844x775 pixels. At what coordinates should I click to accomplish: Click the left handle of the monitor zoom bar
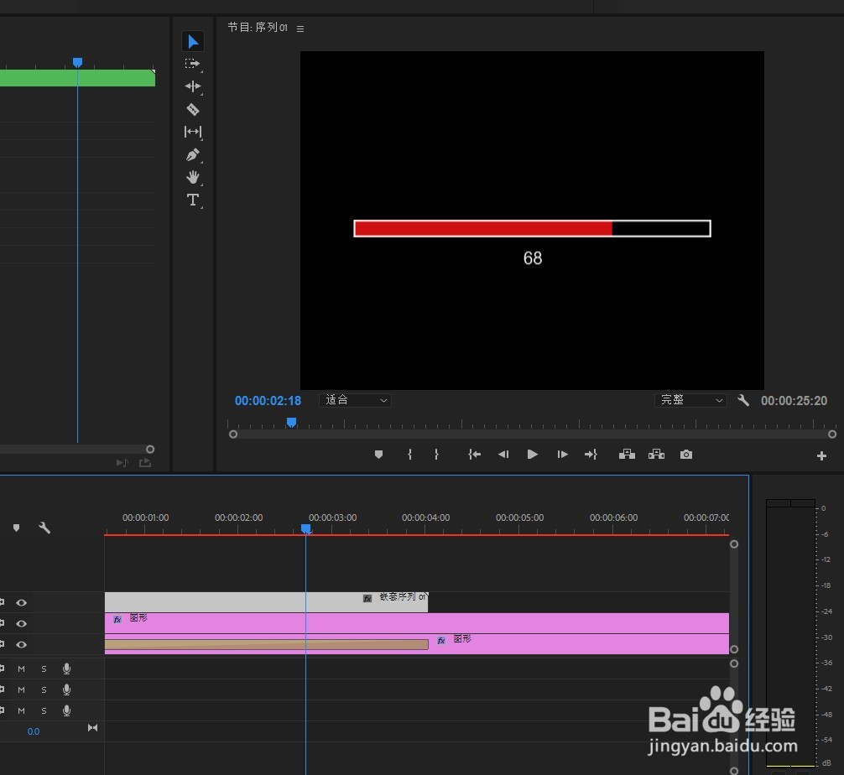tap(233, 434)
